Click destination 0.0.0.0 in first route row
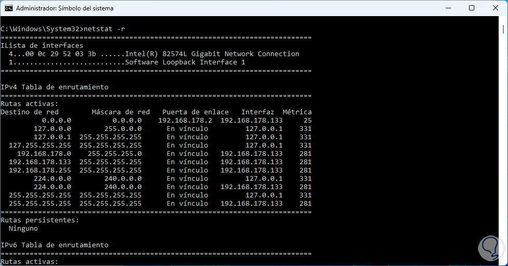The image size is (508, 266). 57,121
